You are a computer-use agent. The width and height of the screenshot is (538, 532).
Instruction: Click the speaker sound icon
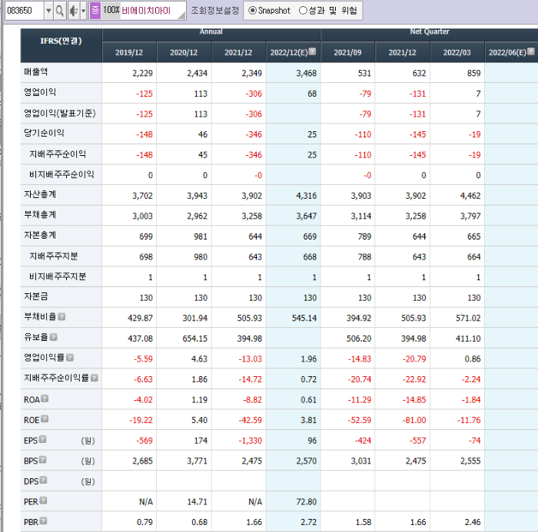tap(74, 11)
